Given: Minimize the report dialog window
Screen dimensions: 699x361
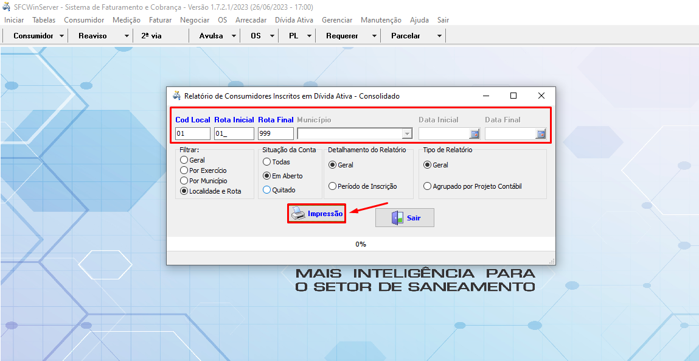Looking at the screenshot, I should coord(486,96).
